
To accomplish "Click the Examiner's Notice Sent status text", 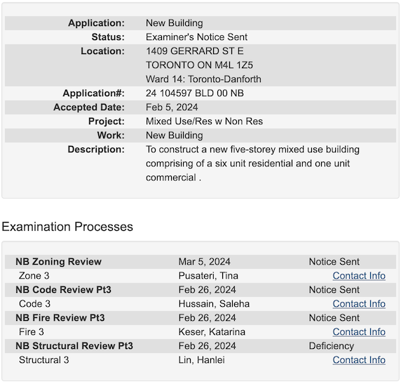I will click(x=196, y=37).
